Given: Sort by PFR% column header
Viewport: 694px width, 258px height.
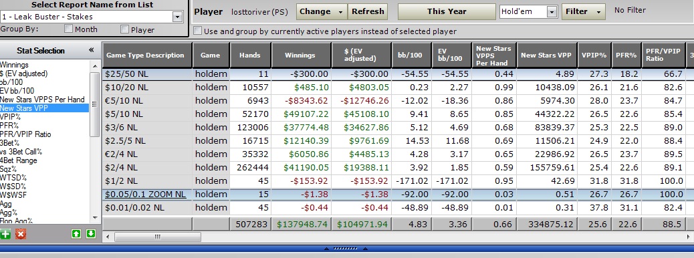Looking at the screenshot, I should [x=626, y=55].
